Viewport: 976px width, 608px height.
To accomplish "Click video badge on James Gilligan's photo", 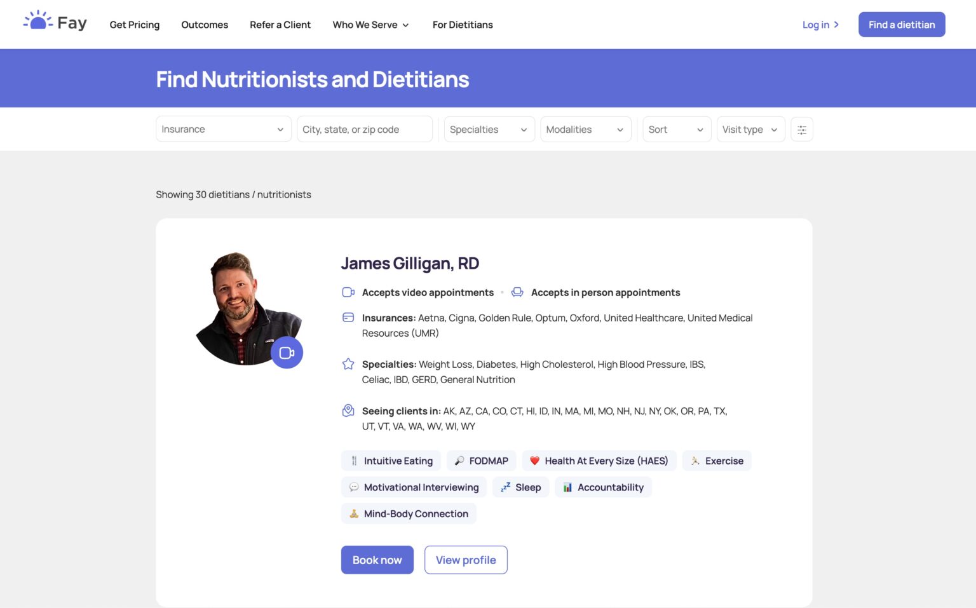I will pyautogui.click(x=287, y=353).
